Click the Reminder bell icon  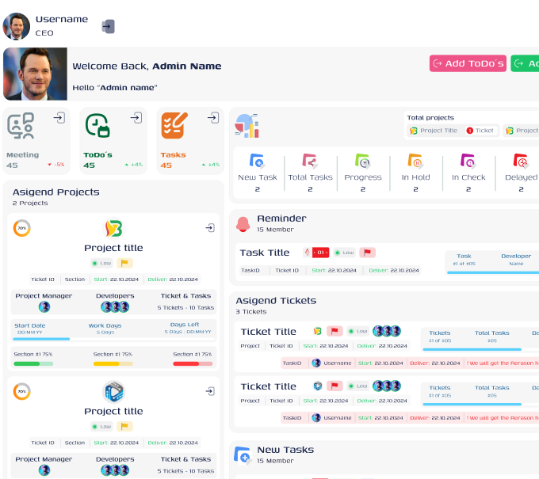243,224
